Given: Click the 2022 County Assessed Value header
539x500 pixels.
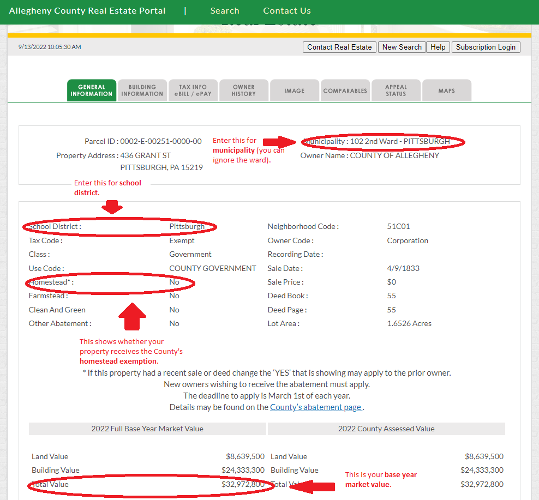Looking at the screenshot, I should tap(386, 429).
